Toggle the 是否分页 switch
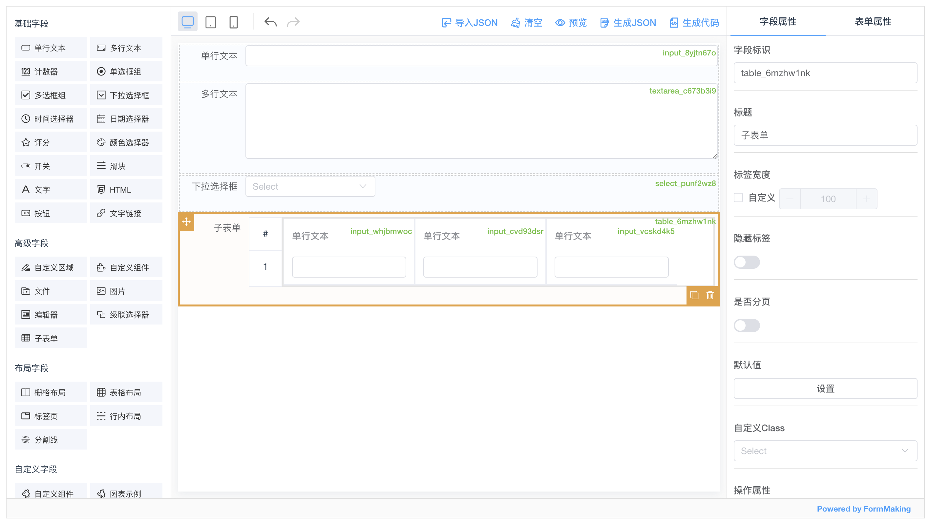The image size is (930, 525). pyautogui.click(x=747, y=325)
